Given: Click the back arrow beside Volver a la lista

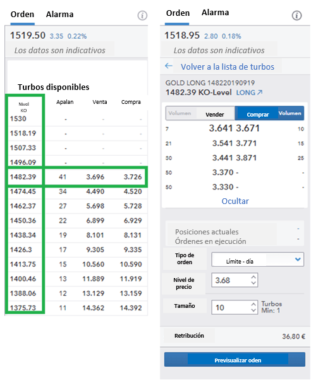Looking at the screenshot, I should coord(169,66).
